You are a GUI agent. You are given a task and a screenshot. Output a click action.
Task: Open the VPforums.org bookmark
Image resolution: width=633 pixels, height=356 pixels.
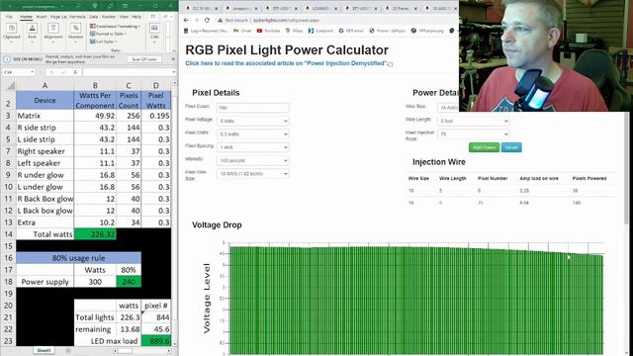(x=428, y=31)
